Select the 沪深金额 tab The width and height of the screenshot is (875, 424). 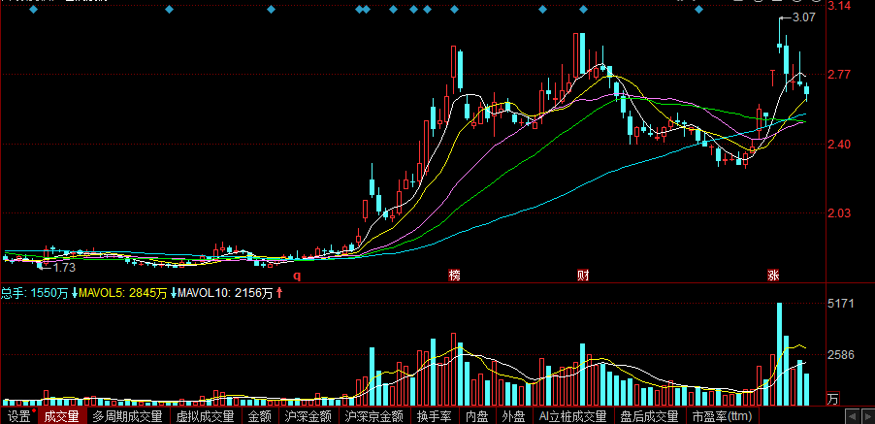tap(308, 416)
